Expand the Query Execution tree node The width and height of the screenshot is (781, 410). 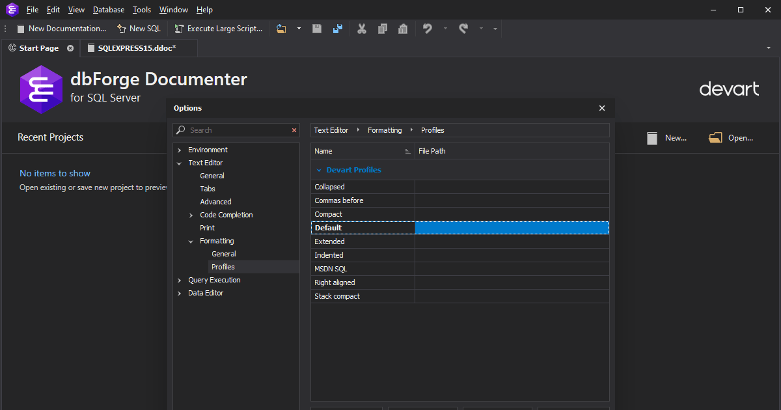coord(180,280)
